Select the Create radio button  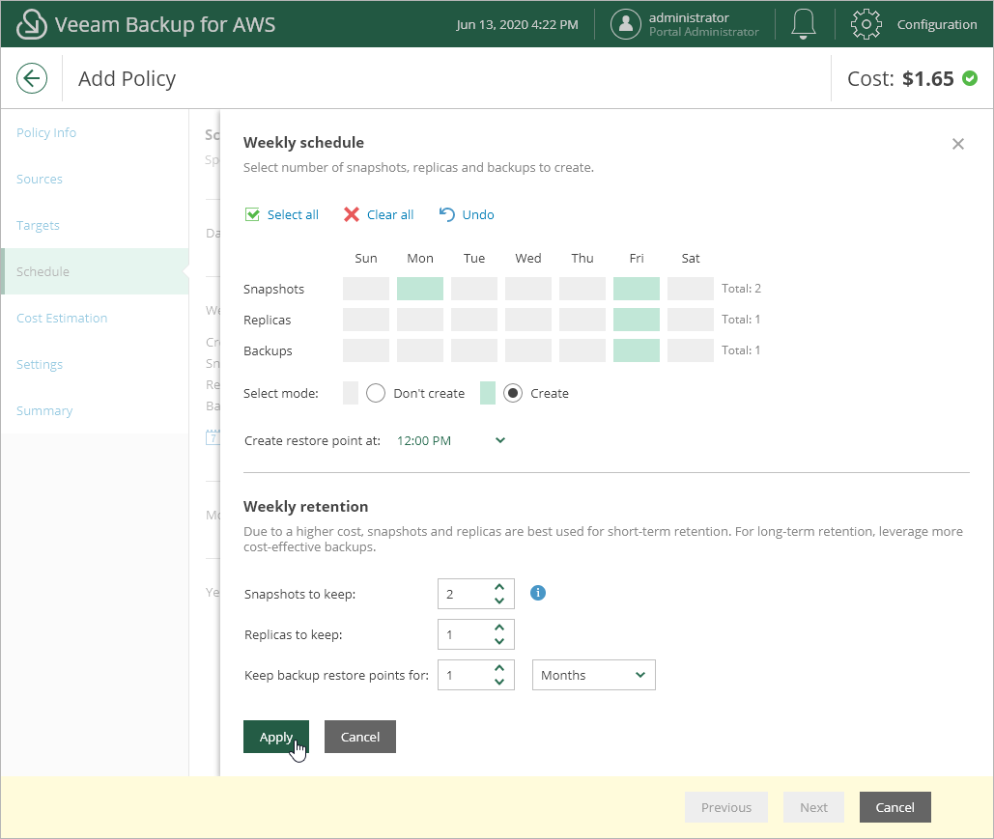pyautogui.click(x=513, y=394)
